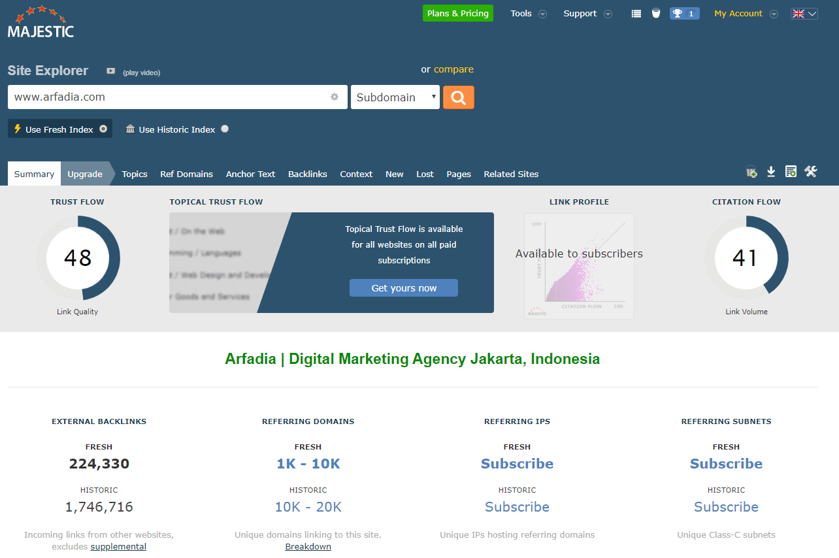This screenshot has height=558, width=839.
Task: Switch to the Backlinks tab
Action: coord(308,174)
